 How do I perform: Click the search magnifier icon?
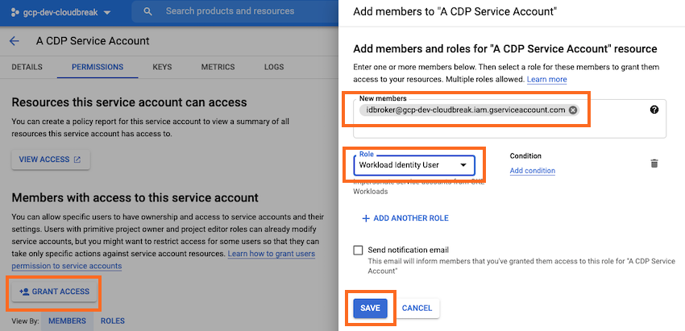pyautogui.click(x=147, y=12)
